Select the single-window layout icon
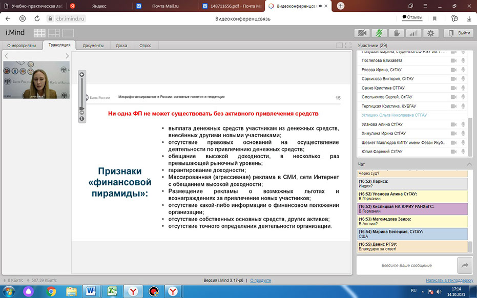477x298 pixels. (68, 33)
